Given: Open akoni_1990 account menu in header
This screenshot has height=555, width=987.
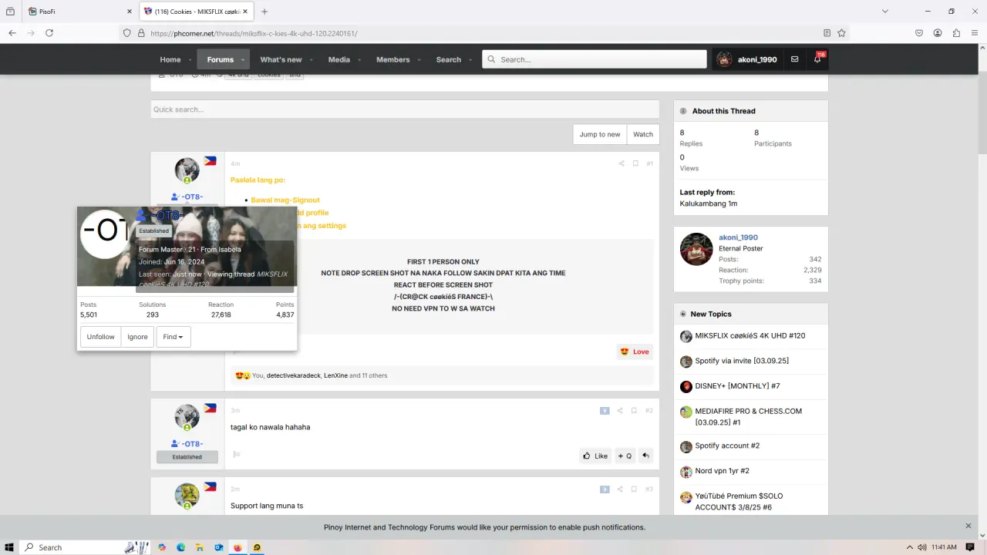Looking at the screenshot, I should tap(746, 59).
